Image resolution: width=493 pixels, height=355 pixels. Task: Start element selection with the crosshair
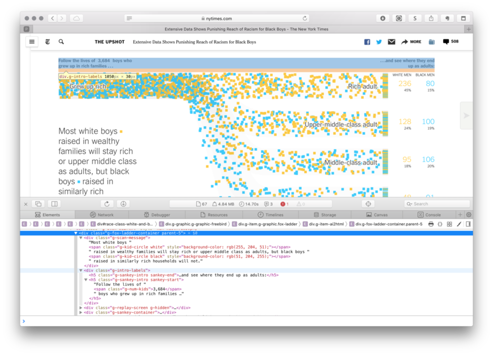[368, 204]
